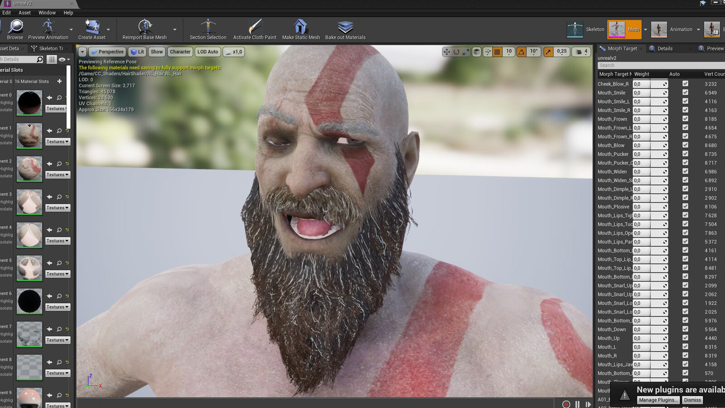Uncheck Auto checkbox for Mouth_Plosive
The image size is (725, 408).
[x=685, y=206]
